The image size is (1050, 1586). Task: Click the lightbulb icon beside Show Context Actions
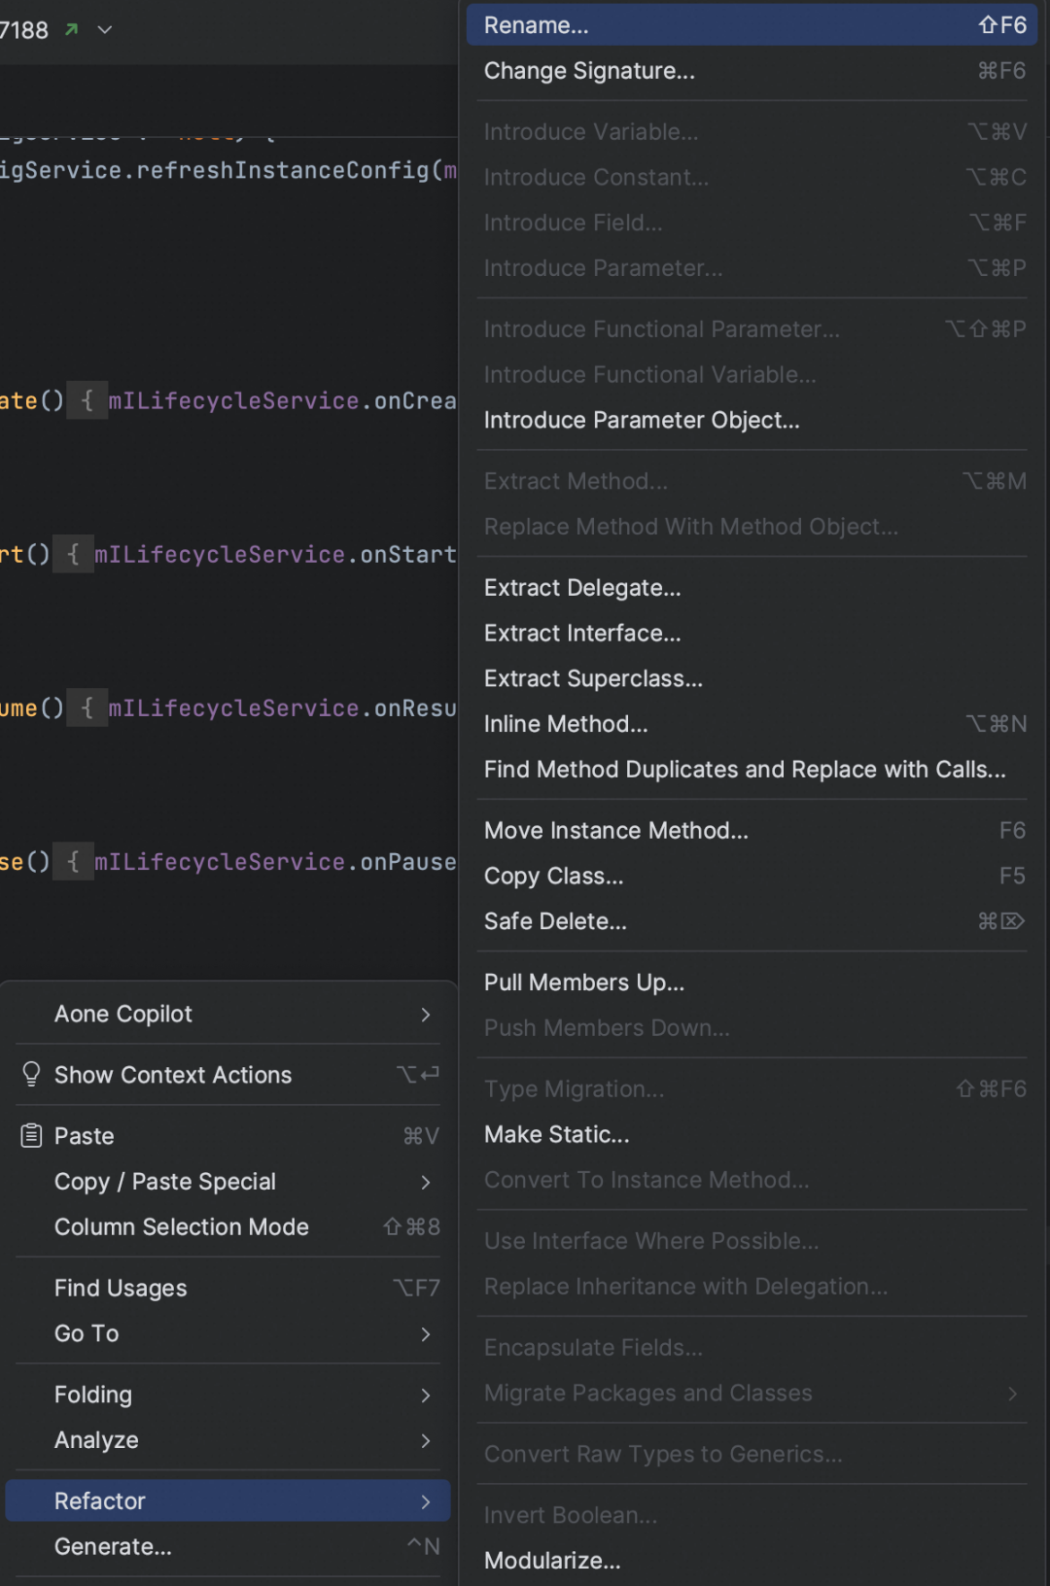(31, 1074)
